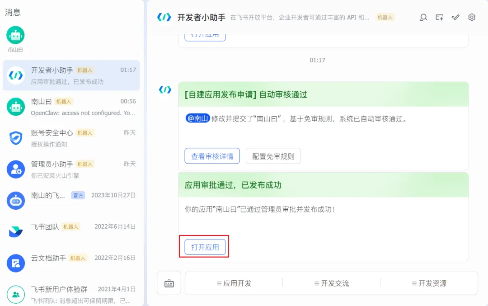This screenshot has height=306, width=488.
Task: Click the 飞书新用户体验群 group avatar
Action: (15, 295)
